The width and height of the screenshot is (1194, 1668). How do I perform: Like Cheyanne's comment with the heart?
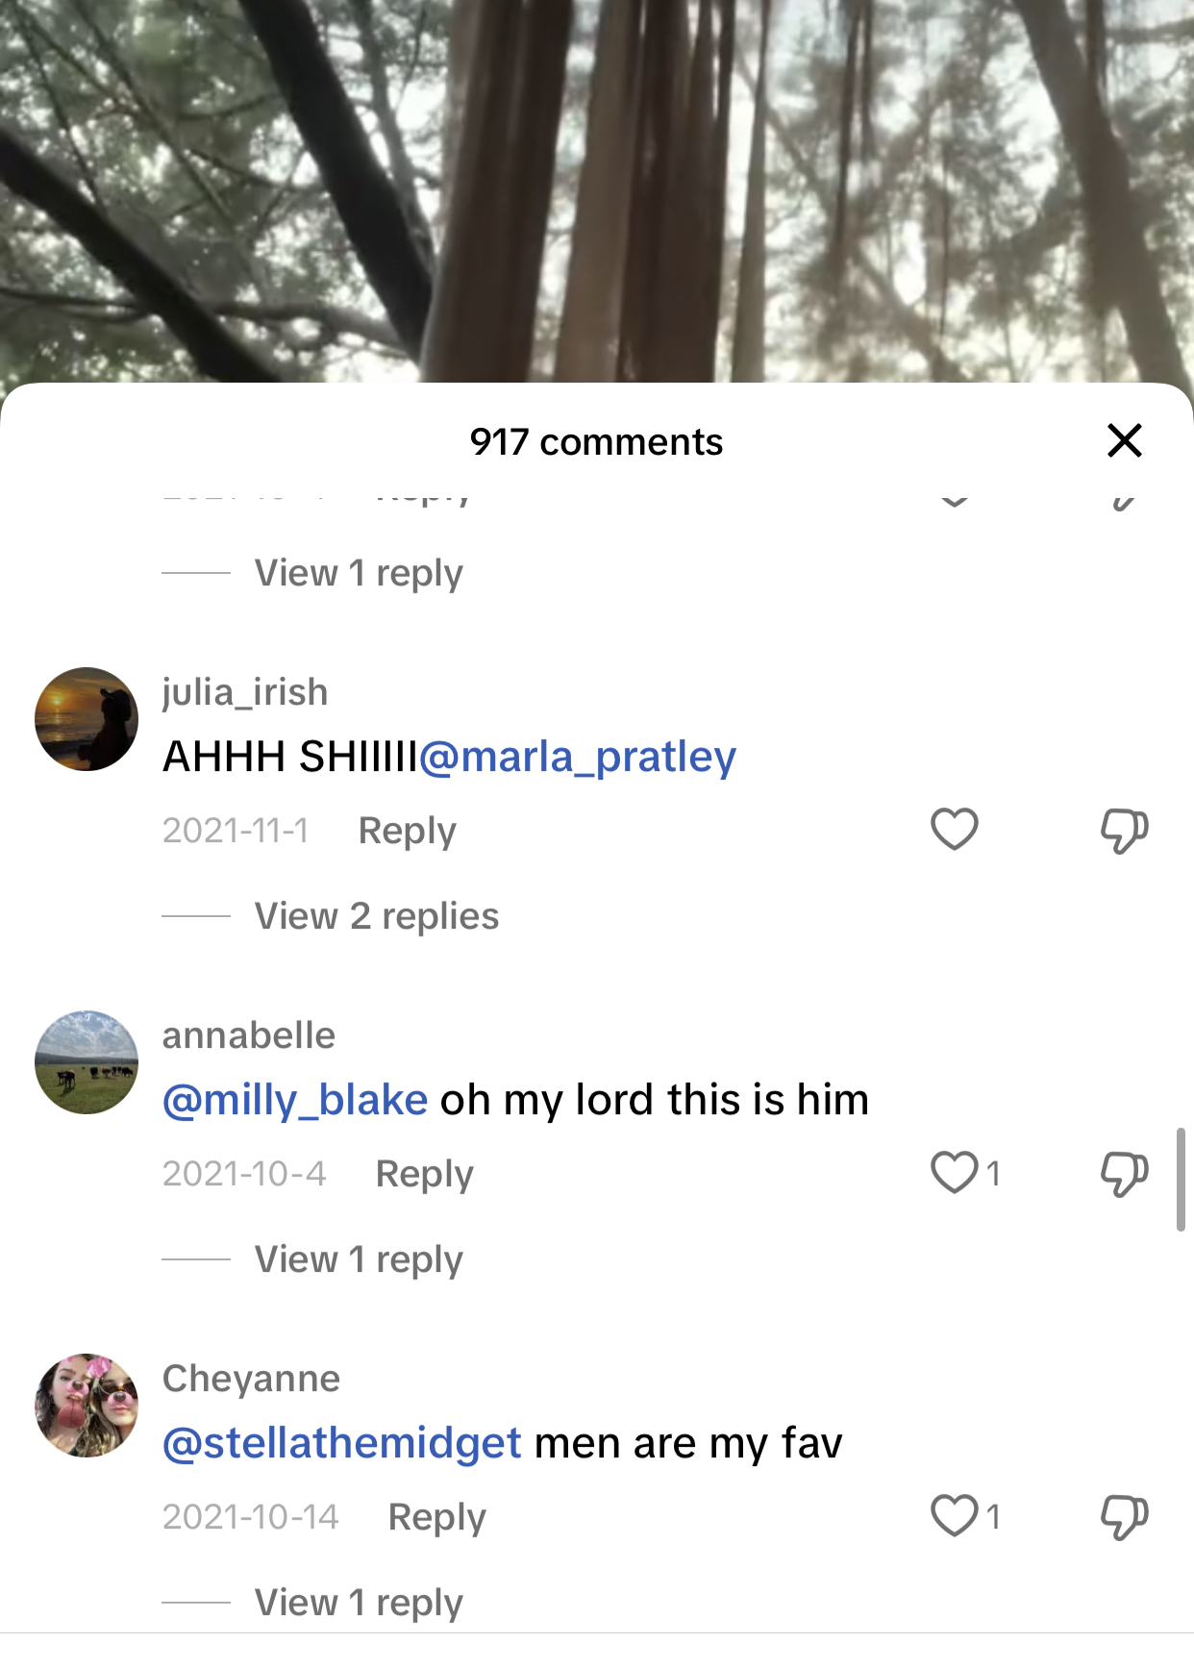pyautogui.click(x=954, y=1516)
